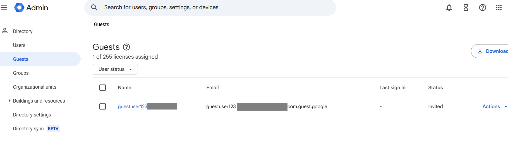Viewport: 508px width, 164px height.
Task: Click the Directory person icon in sidebar
Action: (5, 31)
